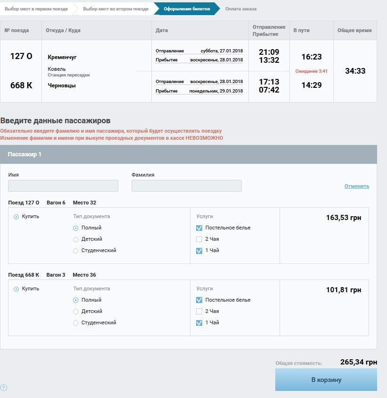Click the Отменить link
Viewport: 387px width, 398px height.
pyautogui.click(x=356, y=186)
